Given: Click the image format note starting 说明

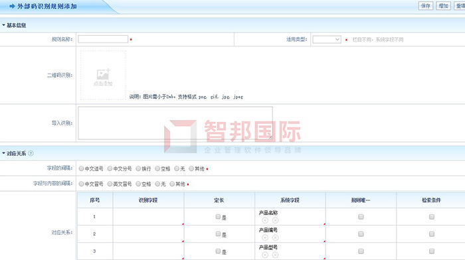Looking at the screenshot, I should click(x=186, y=97).
